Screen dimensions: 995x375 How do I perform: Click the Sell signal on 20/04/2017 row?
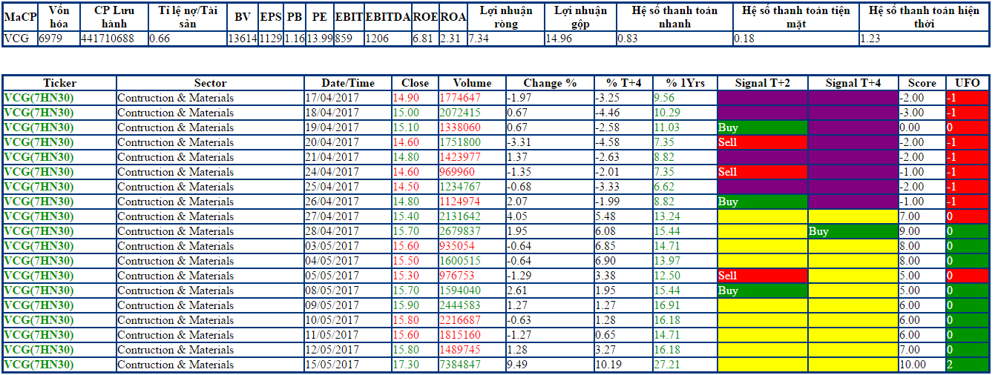click(762, 142)
